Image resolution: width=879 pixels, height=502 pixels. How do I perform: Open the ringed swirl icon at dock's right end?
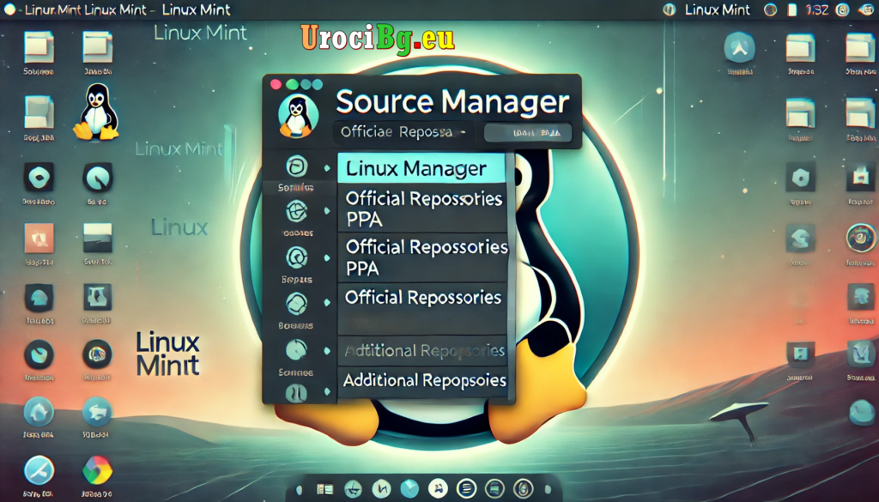pyautogui.click(x=523, y=488)
